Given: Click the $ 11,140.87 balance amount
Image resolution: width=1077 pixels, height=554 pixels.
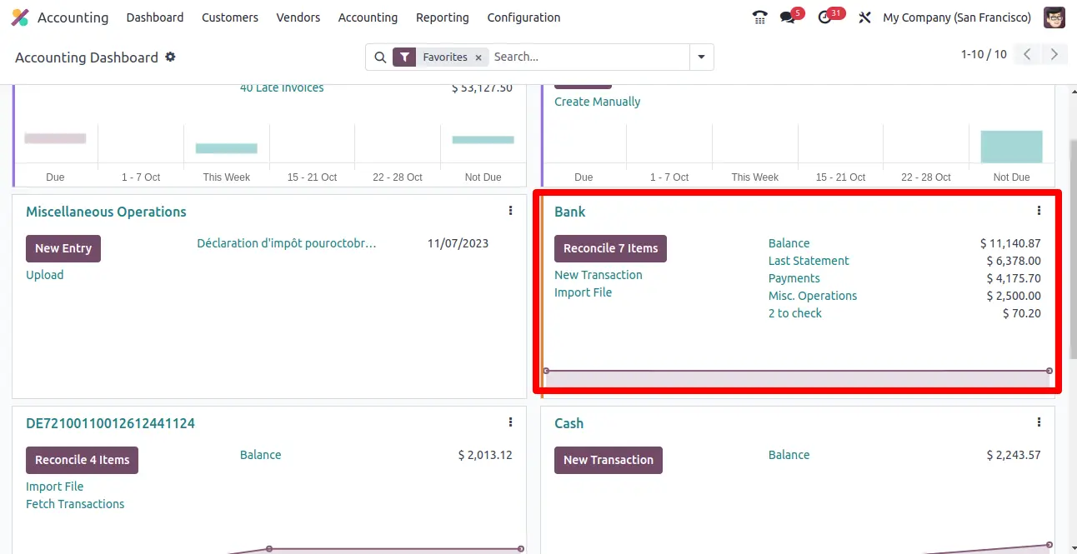Looking at the screenshot, I should [1010, 243].
